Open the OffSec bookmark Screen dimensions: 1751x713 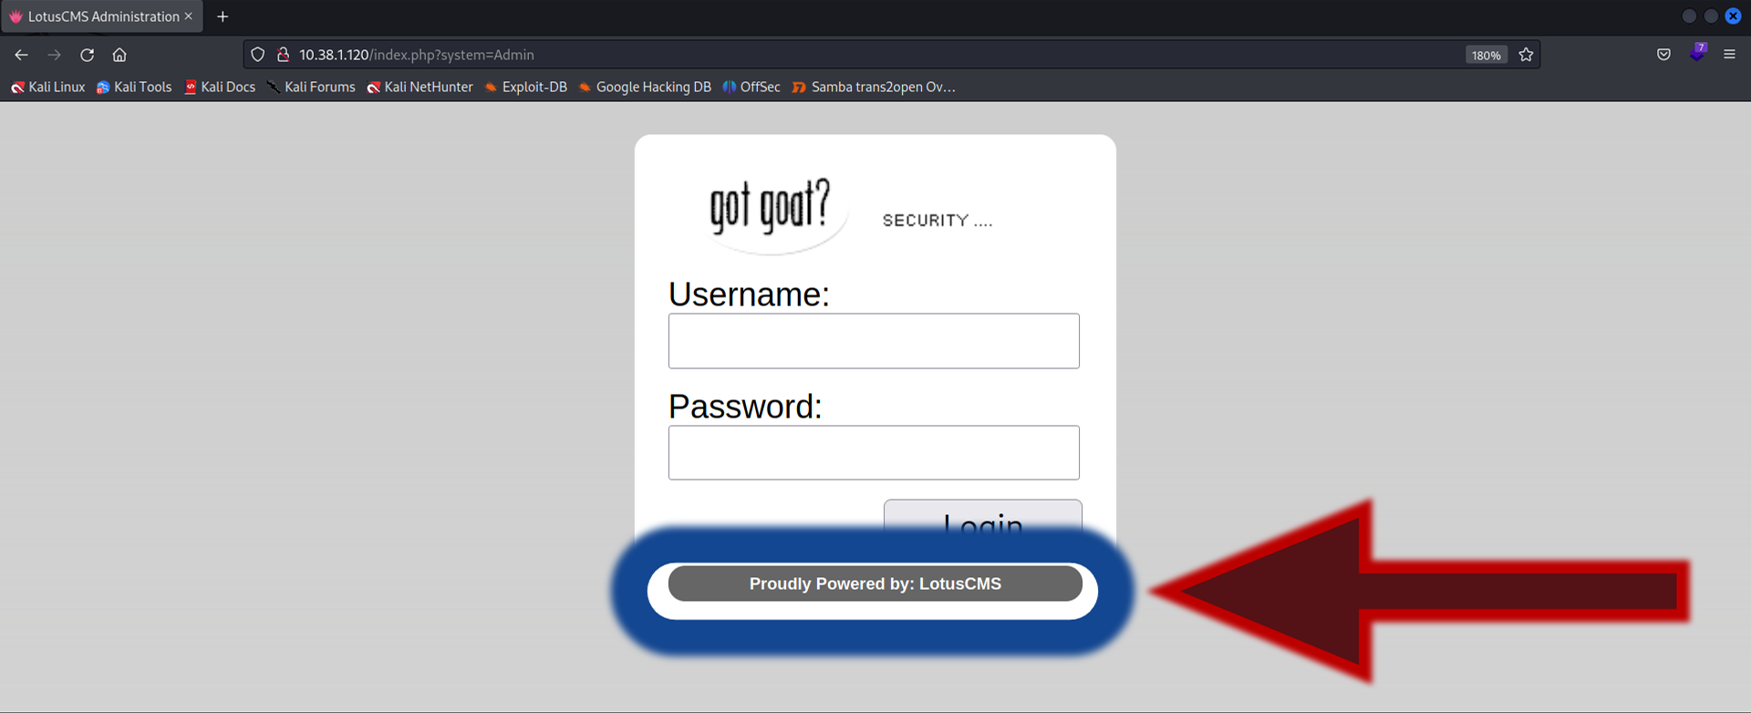pos(751,87)
